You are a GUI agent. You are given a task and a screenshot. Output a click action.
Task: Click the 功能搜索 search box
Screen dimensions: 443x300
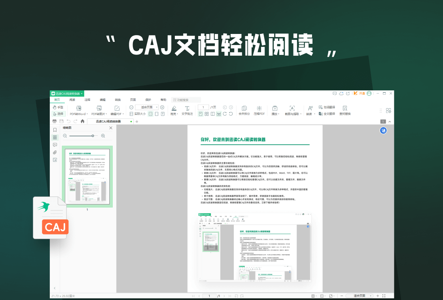186,100
